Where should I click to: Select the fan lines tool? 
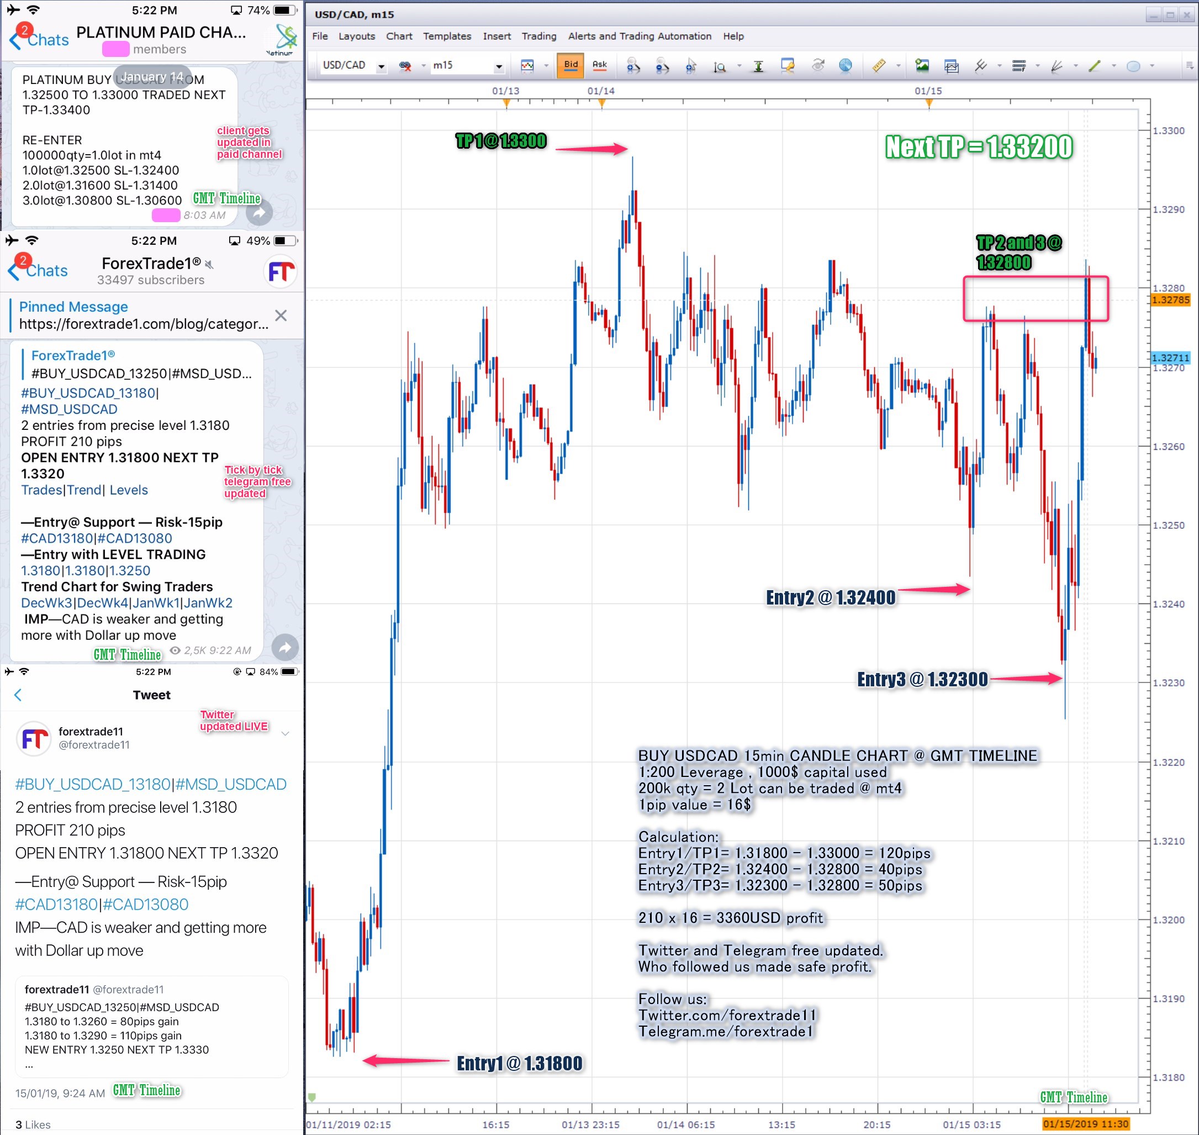(x=1057, y=66)
